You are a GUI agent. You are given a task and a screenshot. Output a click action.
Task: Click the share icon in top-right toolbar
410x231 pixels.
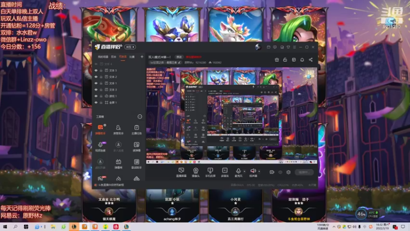[x=311, y=60]
